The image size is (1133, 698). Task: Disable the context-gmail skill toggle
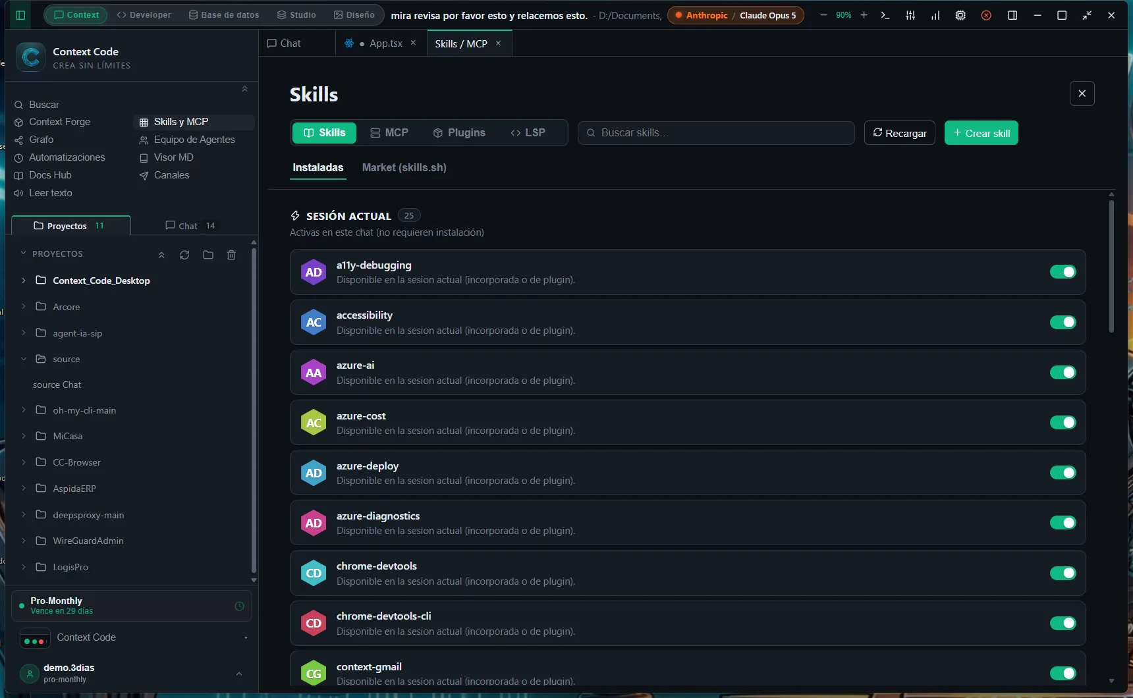(1063, 673)
